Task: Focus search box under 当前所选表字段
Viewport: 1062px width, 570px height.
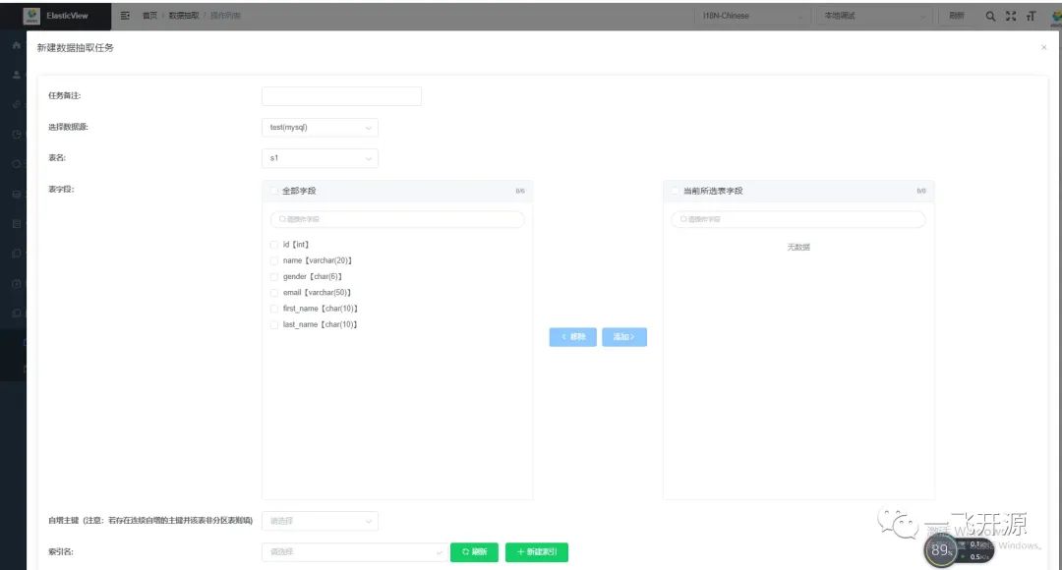Action: pyautogui.click(x=797, y=219)
